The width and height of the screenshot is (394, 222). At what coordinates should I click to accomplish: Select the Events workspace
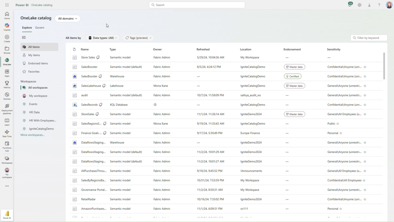coord(40,104)
